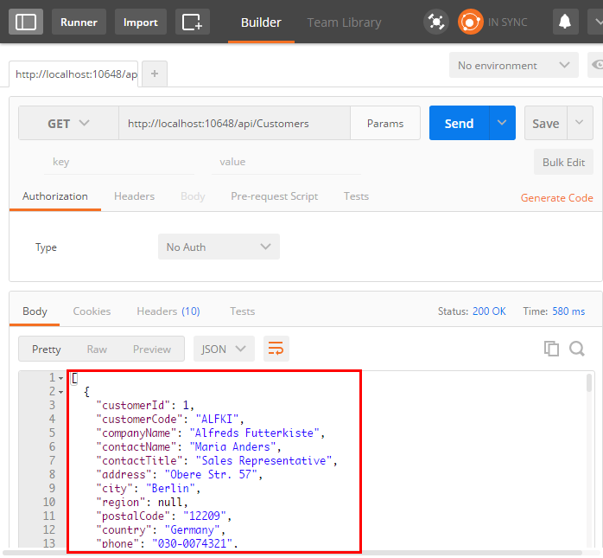Click the value parameter field
Viewport: 603px width, 558px height.
pyautogui.click(x=286, y=162)
